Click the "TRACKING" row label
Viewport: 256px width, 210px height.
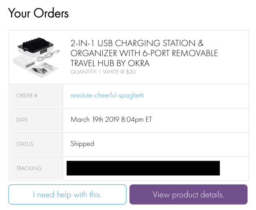click(x=29, y=169)
